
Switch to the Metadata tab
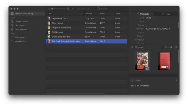(143, 14)
